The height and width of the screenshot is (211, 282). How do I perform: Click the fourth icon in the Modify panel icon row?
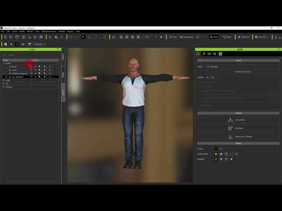(215, 54)
